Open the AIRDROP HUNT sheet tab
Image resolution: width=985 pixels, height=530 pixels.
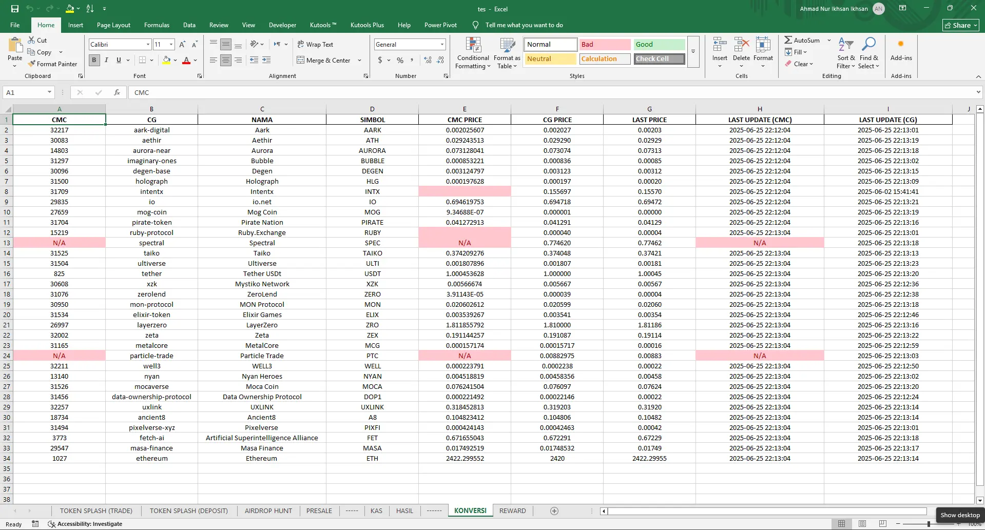click(x=268, y=511)
